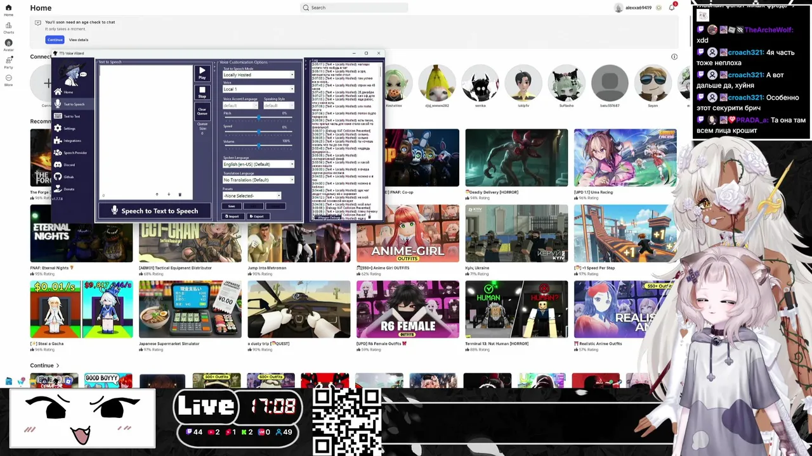Open the Uma Racing game thumbnail
Viewport: 812px width, 456px height.
[x=625, y=158]
